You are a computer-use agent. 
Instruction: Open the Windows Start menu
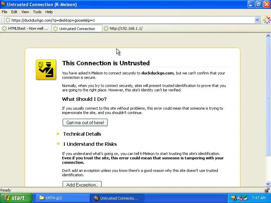[x=16, y=198]
